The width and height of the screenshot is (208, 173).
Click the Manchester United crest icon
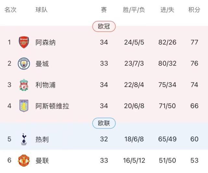coord(24,160)
